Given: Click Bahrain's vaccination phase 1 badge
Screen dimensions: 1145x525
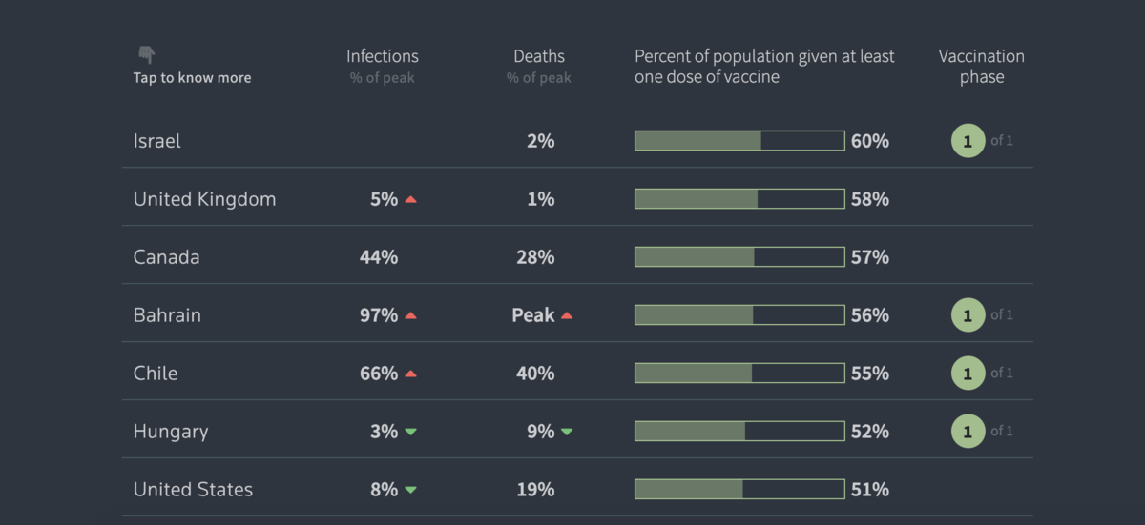Looking at the screenshot, I should [x=968, y=315].
